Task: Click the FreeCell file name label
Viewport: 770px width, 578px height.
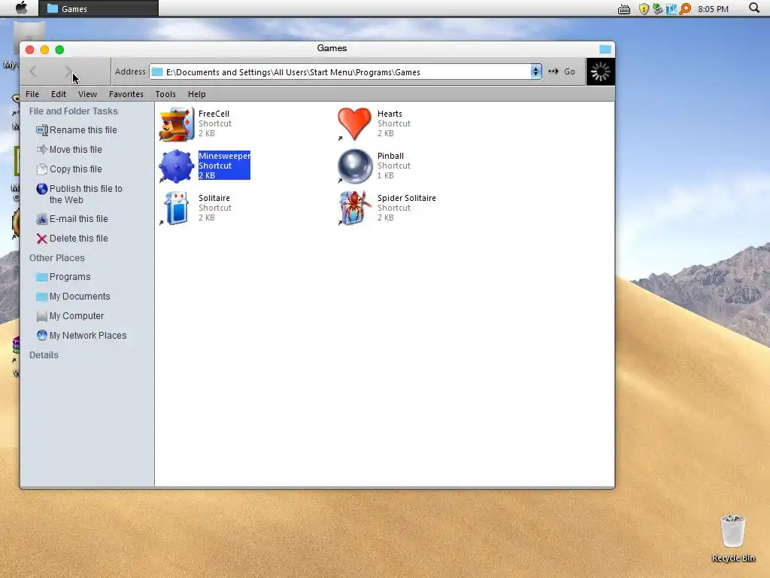Action: coord(214,114)
